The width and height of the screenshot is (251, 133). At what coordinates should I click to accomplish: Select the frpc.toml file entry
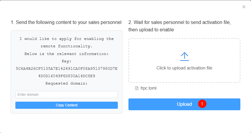click(x=149, y=88)
